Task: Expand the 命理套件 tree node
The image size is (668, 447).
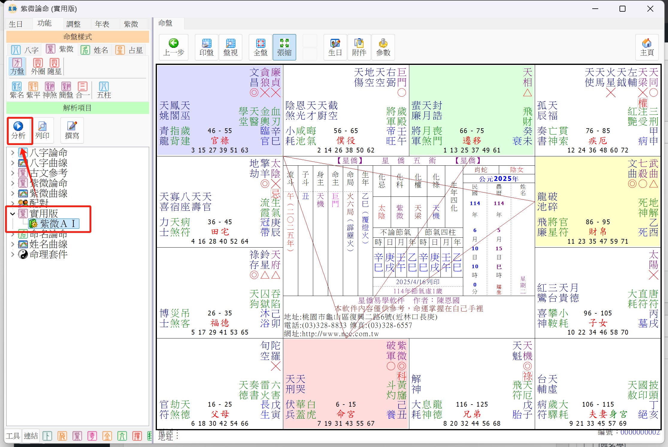Action: (x=12, y=254)
